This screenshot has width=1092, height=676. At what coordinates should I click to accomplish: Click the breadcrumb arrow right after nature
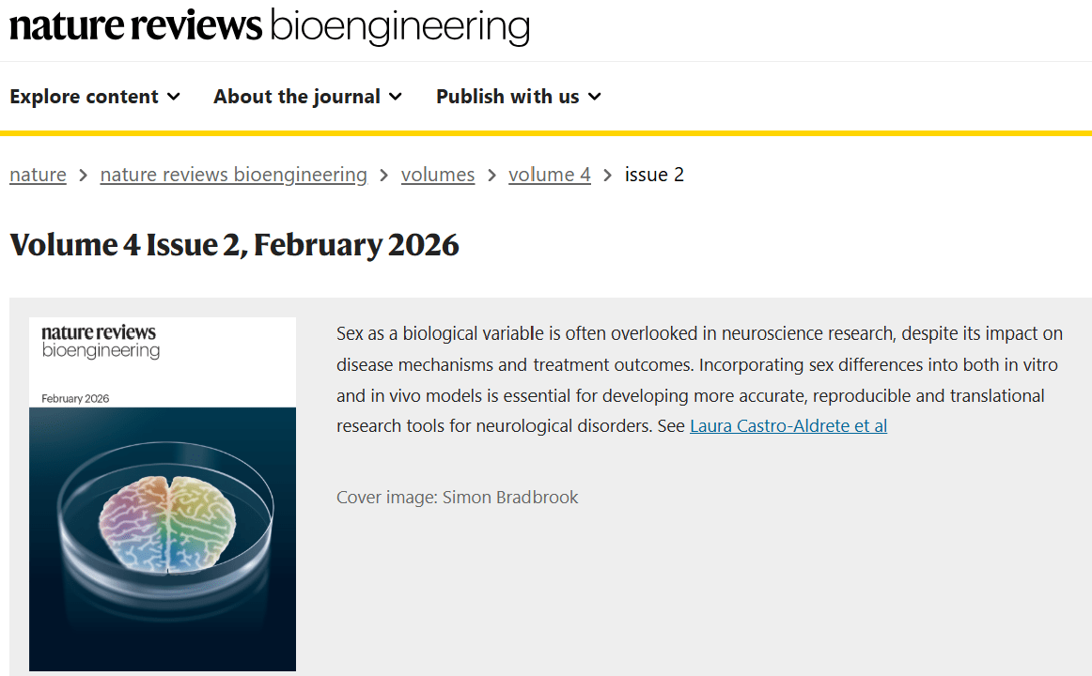pyautogui.click(x=84, y=176)
